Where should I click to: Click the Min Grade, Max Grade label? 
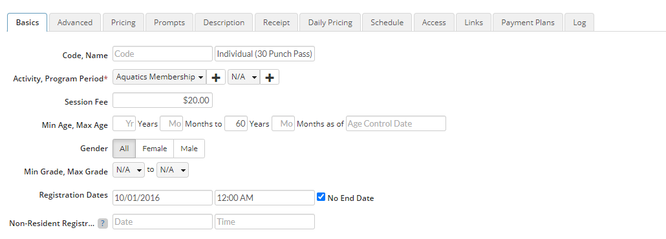point(66,172)
